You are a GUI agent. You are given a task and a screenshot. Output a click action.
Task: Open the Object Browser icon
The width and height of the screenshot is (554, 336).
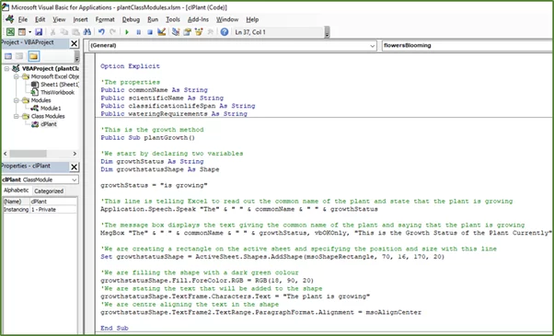click(x=199, y=32)
